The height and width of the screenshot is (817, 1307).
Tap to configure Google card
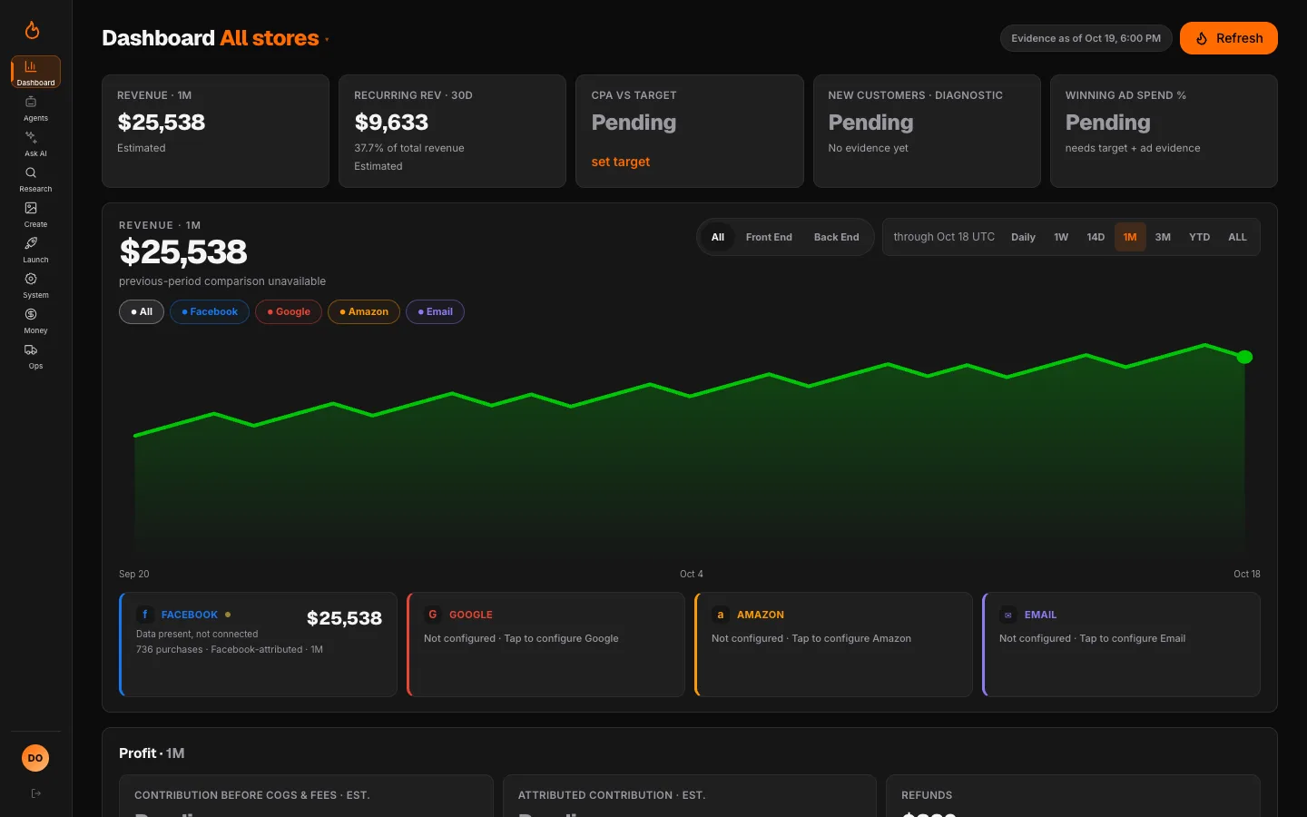[x=545, y=645]
